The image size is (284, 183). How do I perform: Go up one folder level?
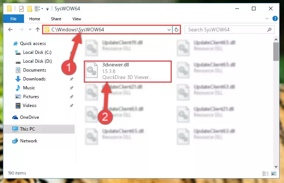tap(38, 30)
